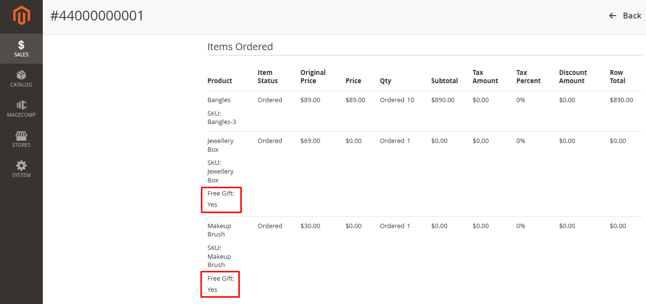Image resolution: width=646 pixels, height=304 pixels.
Task: Select the Items Ordered section heading
Action: point(240,47)
